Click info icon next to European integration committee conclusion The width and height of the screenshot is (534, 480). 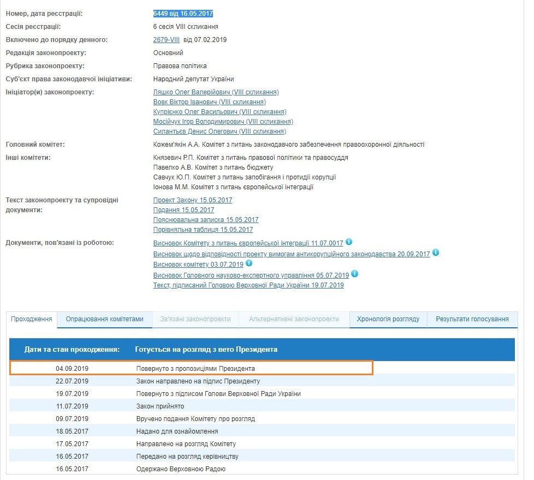[349, 242]
